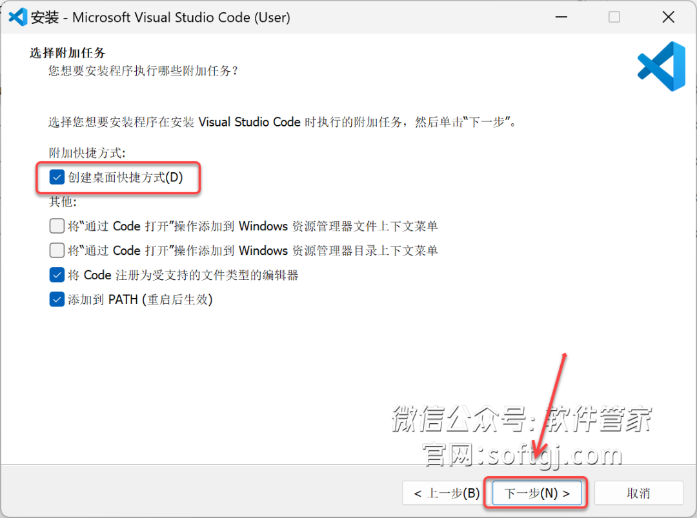The image size is (697, 518).
Task: Click the 附加快捷方式: section label
Action: coord(87,153)
